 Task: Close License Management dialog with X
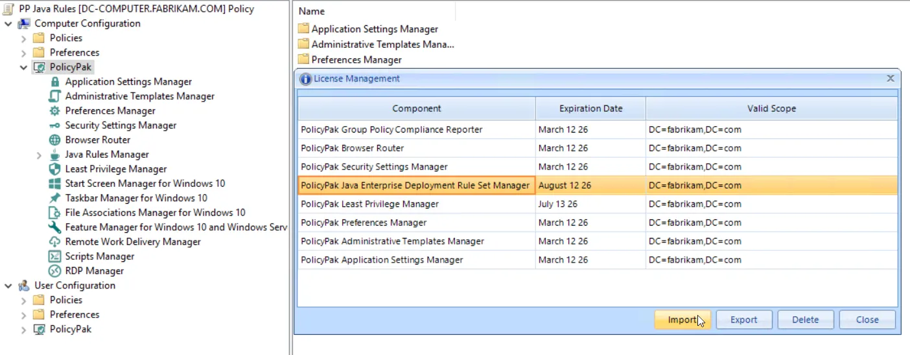click(x=891, y=78)
